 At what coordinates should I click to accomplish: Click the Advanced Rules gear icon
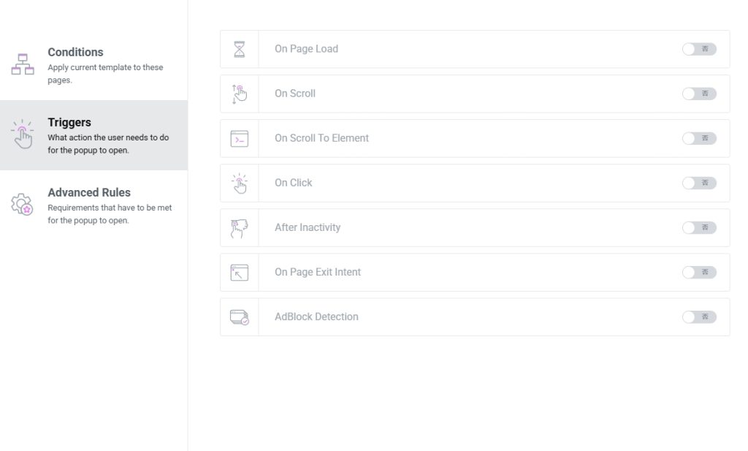point(22,204)
